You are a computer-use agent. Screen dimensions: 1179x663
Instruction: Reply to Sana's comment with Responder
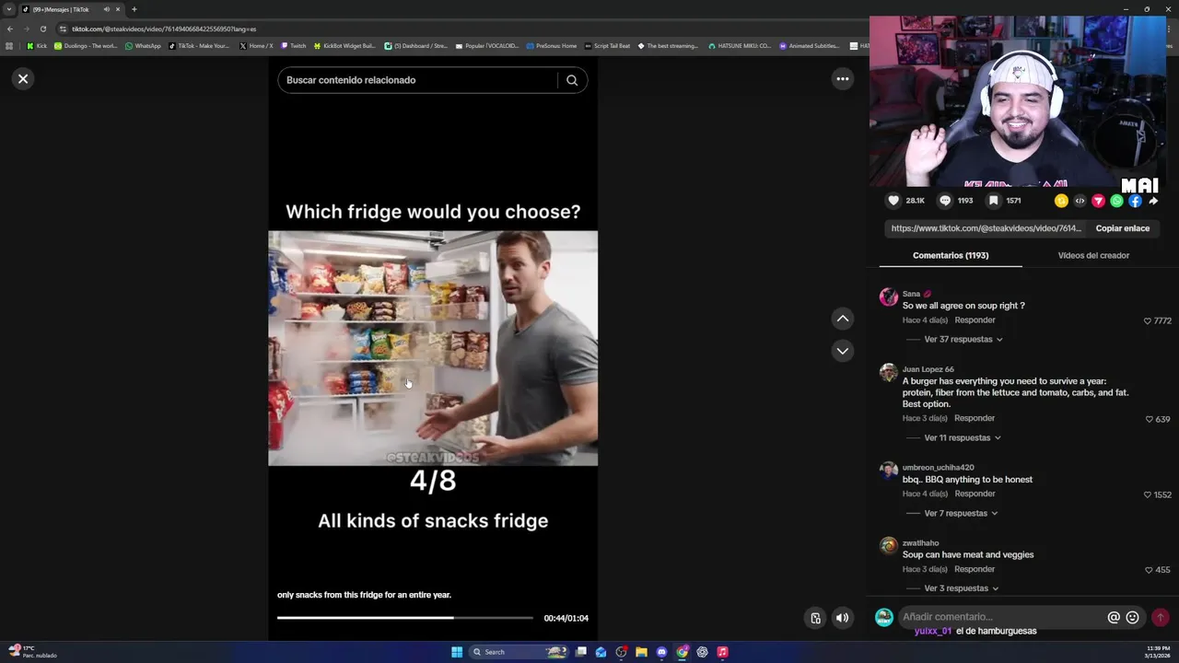(975, 320)
